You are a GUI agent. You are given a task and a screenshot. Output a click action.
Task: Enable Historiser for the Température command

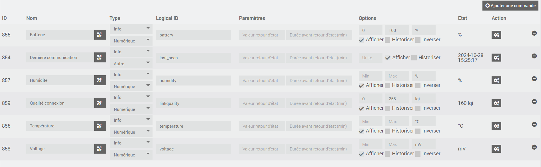click(x=388, y=131)
